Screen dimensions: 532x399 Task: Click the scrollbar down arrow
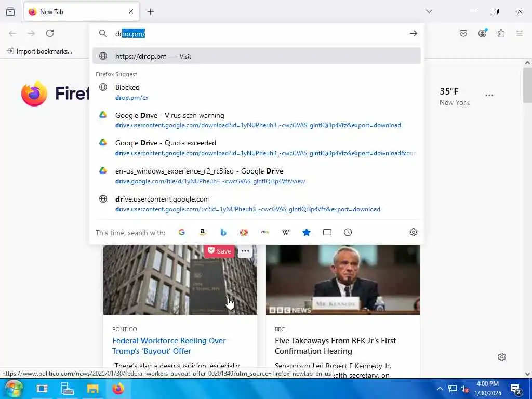pyautogui.click(x=527, y=374)
